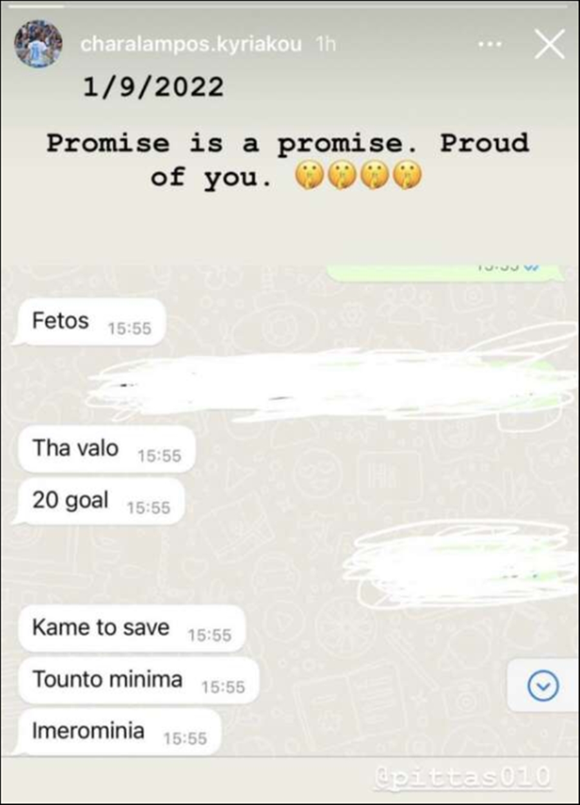580x805 pixels.
Task: Tap the @pittas010 mention tag
Action: 462,776
